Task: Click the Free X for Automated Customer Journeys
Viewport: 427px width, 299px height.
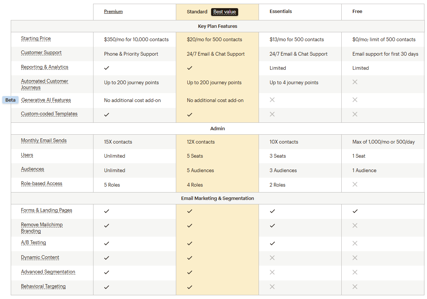Action: tap(355, 82)
